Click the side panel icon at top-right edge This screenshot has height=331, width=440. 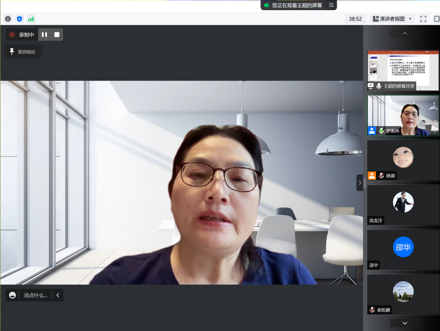point(437,19)
